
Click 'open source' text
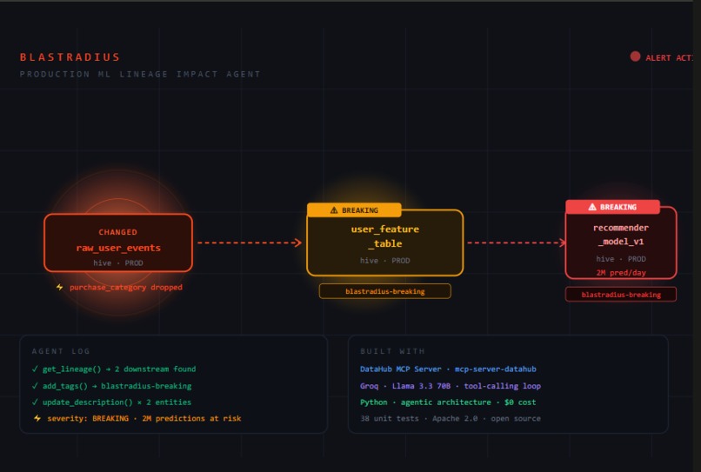pyautogui.click(x=516, y=418)
